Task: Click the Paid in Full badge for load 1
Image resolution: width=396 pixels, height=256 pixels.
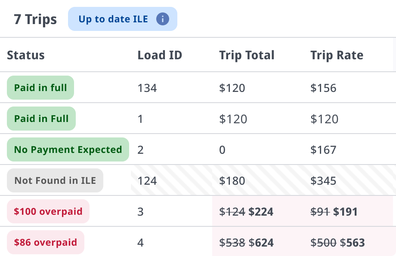Action: (x=41, y=119)
